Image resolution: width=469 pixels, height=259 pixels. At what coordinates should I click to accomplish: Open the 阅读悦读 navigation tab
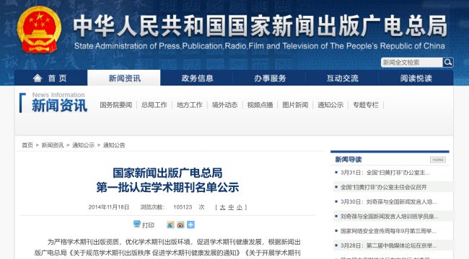(416, 78)
